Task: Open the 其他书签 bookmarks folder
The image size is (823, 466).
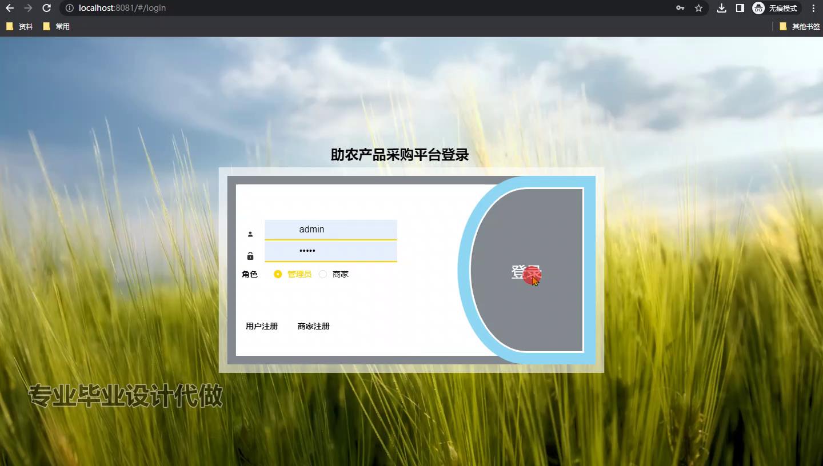Action: click(800, 26)
